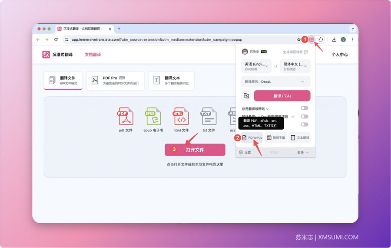391x248 pixels.
Task: Click the Pro badge next to 已登录
Action: pyautogui.click(x=264, y=52)
